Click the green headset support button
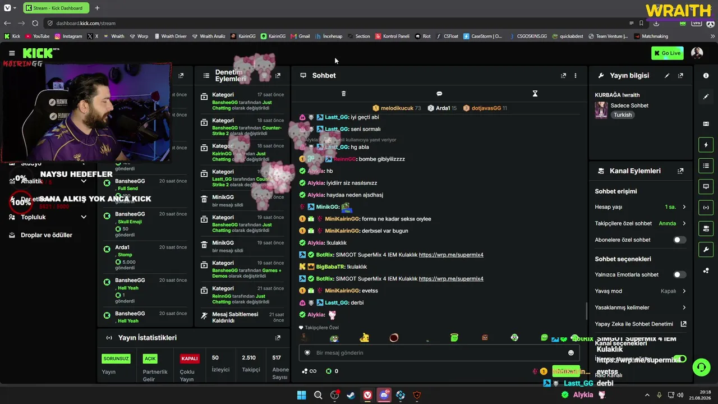This screenshot has width=718, height=404. [701, 368]
